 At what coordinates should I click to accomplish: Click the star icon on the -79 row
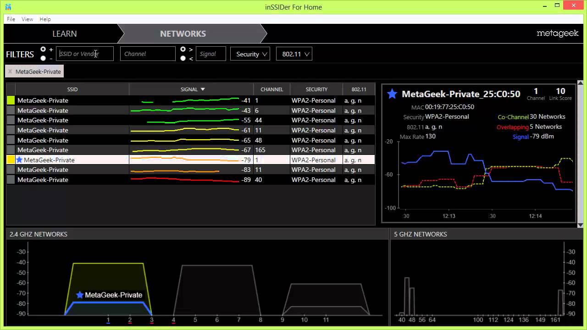coord(19,159)
